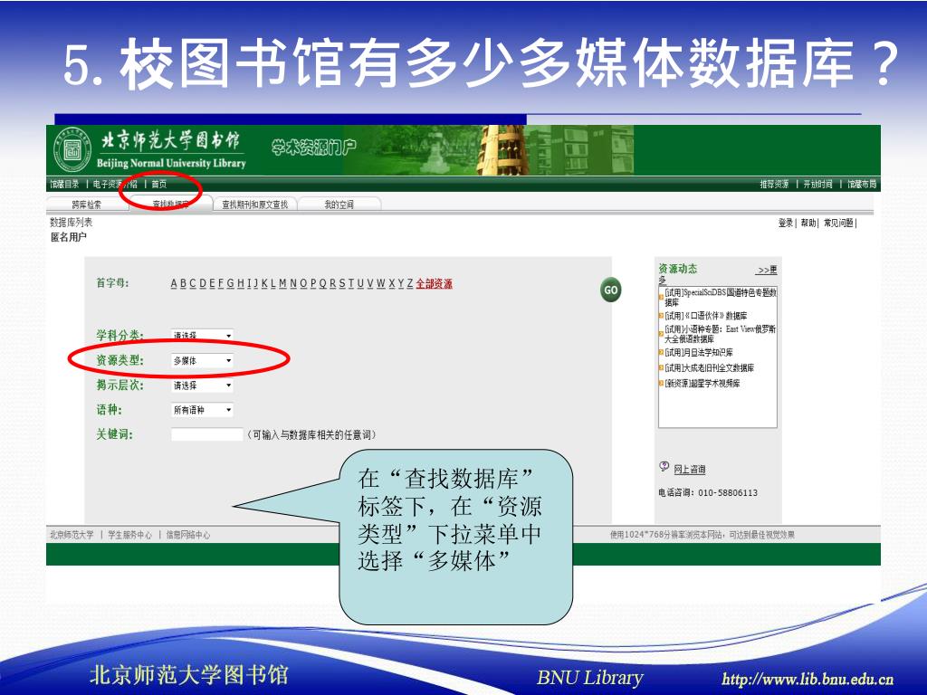The image size is (927, 695).
Task: Click letter Z in the 首字母 index
Action: (x=410, y=283)
